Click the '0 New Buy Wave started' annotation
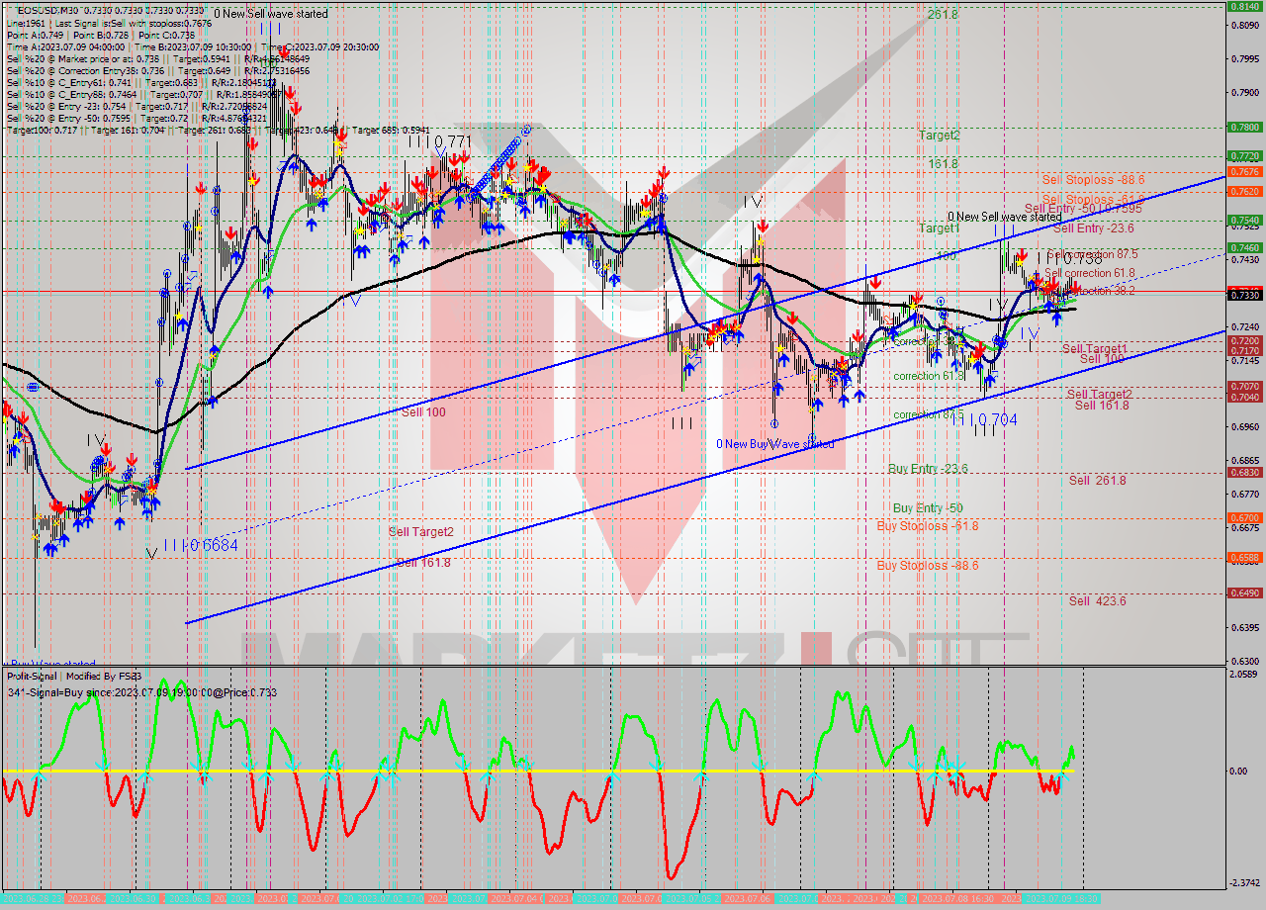Viewport: 1266px width, 910px height. [775, 444]
